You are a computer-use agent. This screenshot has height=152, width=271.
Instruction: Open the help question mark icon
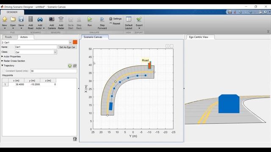[x=265, y=12]
